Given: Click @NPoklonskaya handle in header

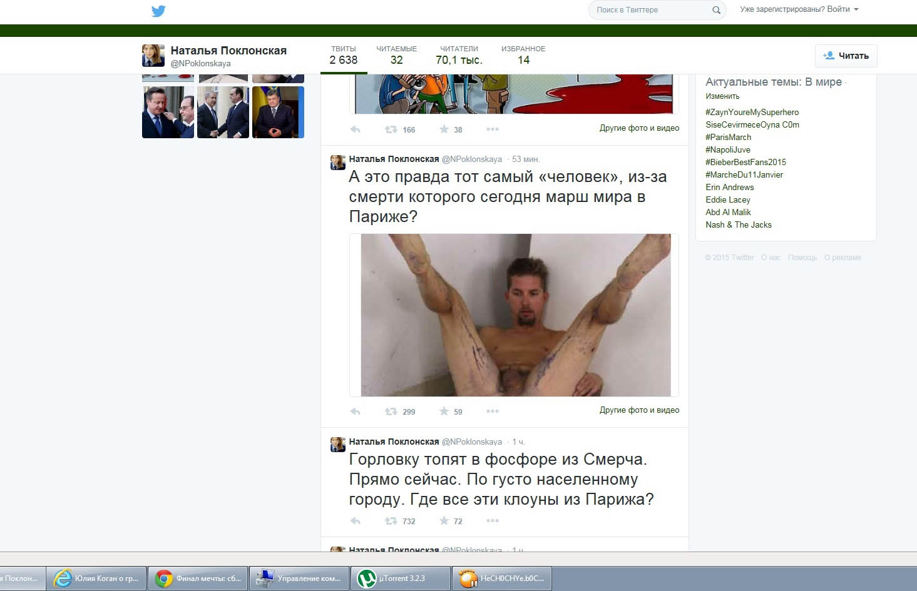Looking at the screenshot, I should 200,64.
